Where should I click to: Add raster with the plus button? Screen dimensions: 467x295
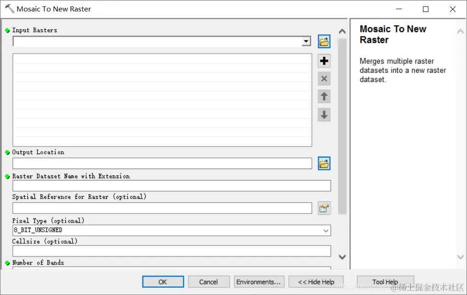click(324, 61)
